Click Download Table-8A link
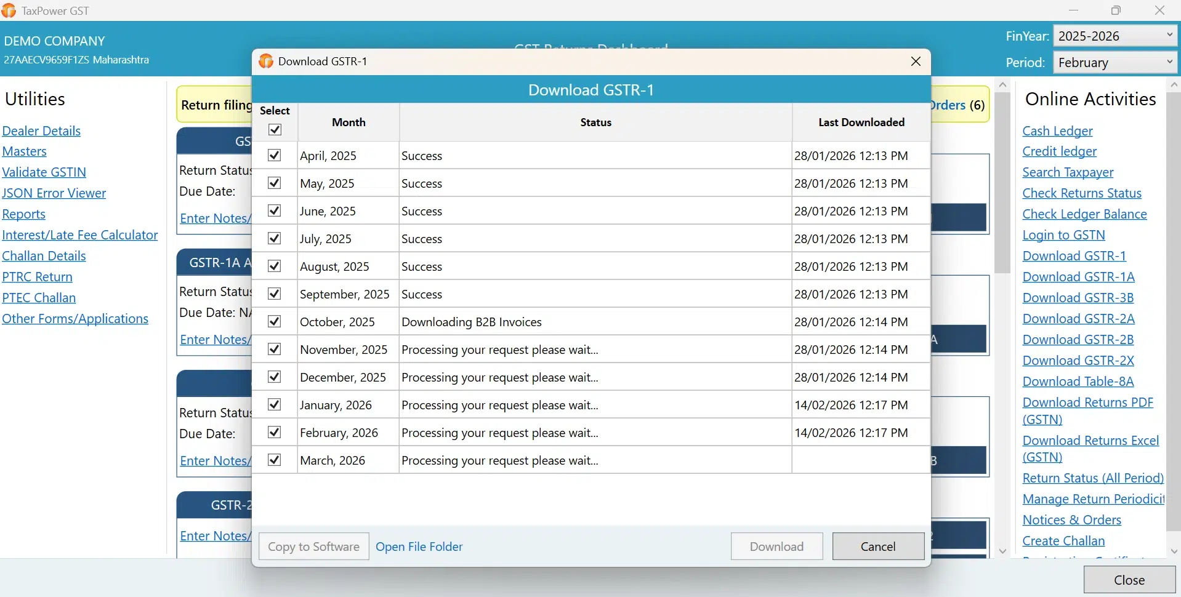The height and width of the screenshot is (597, 1181). pos(1078,382)
